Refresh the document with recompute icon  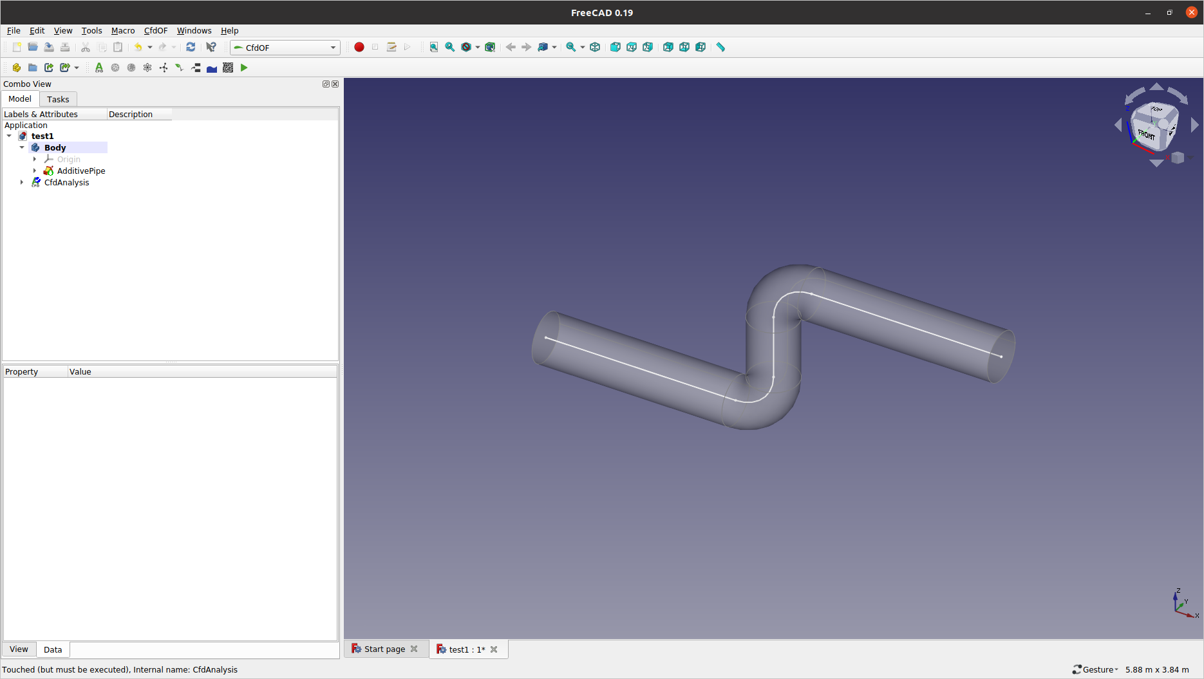coord(191,47)
